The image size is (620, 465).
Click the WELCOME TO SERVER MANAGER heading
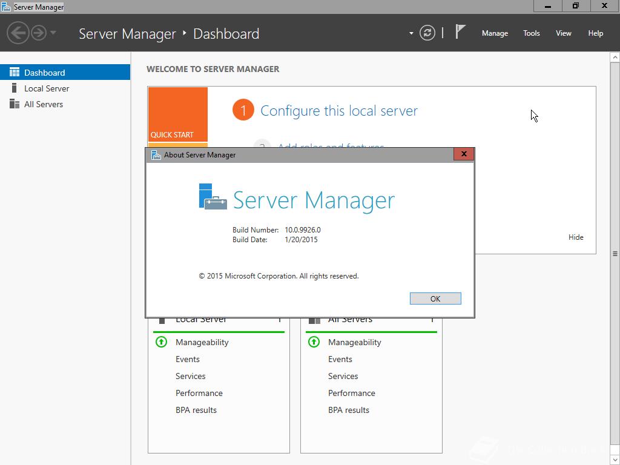[x=213, y=69]
